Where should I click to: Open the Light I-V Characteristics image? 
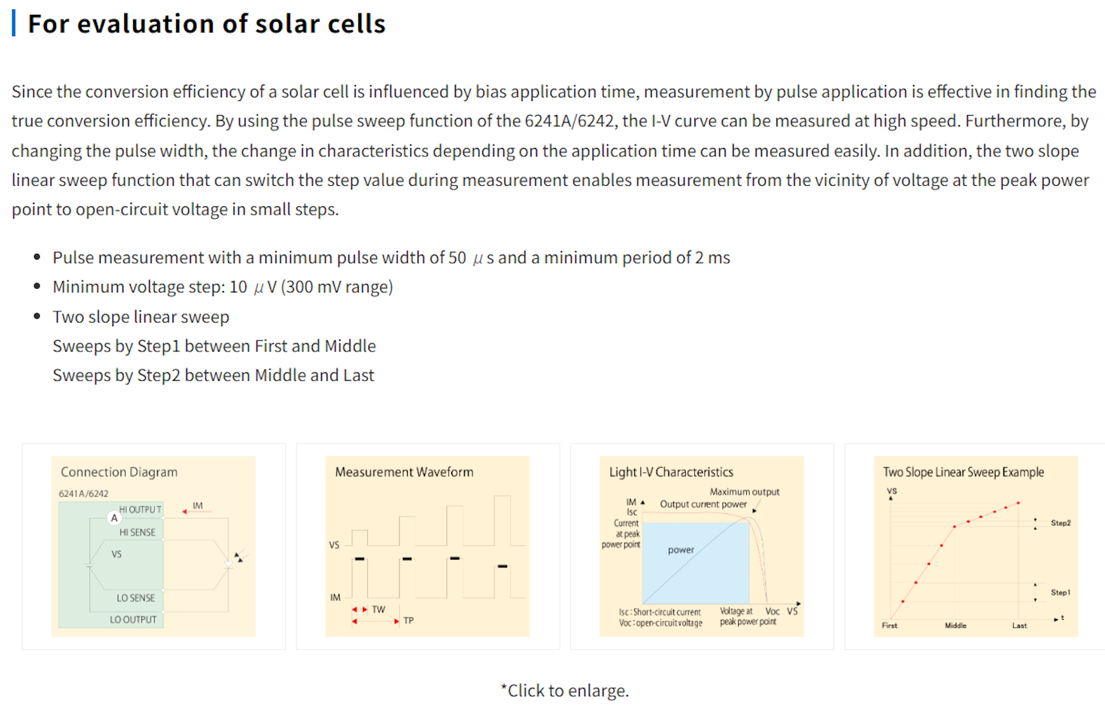tap(701, 546)
